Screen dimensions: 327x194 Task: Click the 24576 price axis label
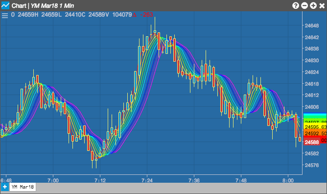(312, 165)
